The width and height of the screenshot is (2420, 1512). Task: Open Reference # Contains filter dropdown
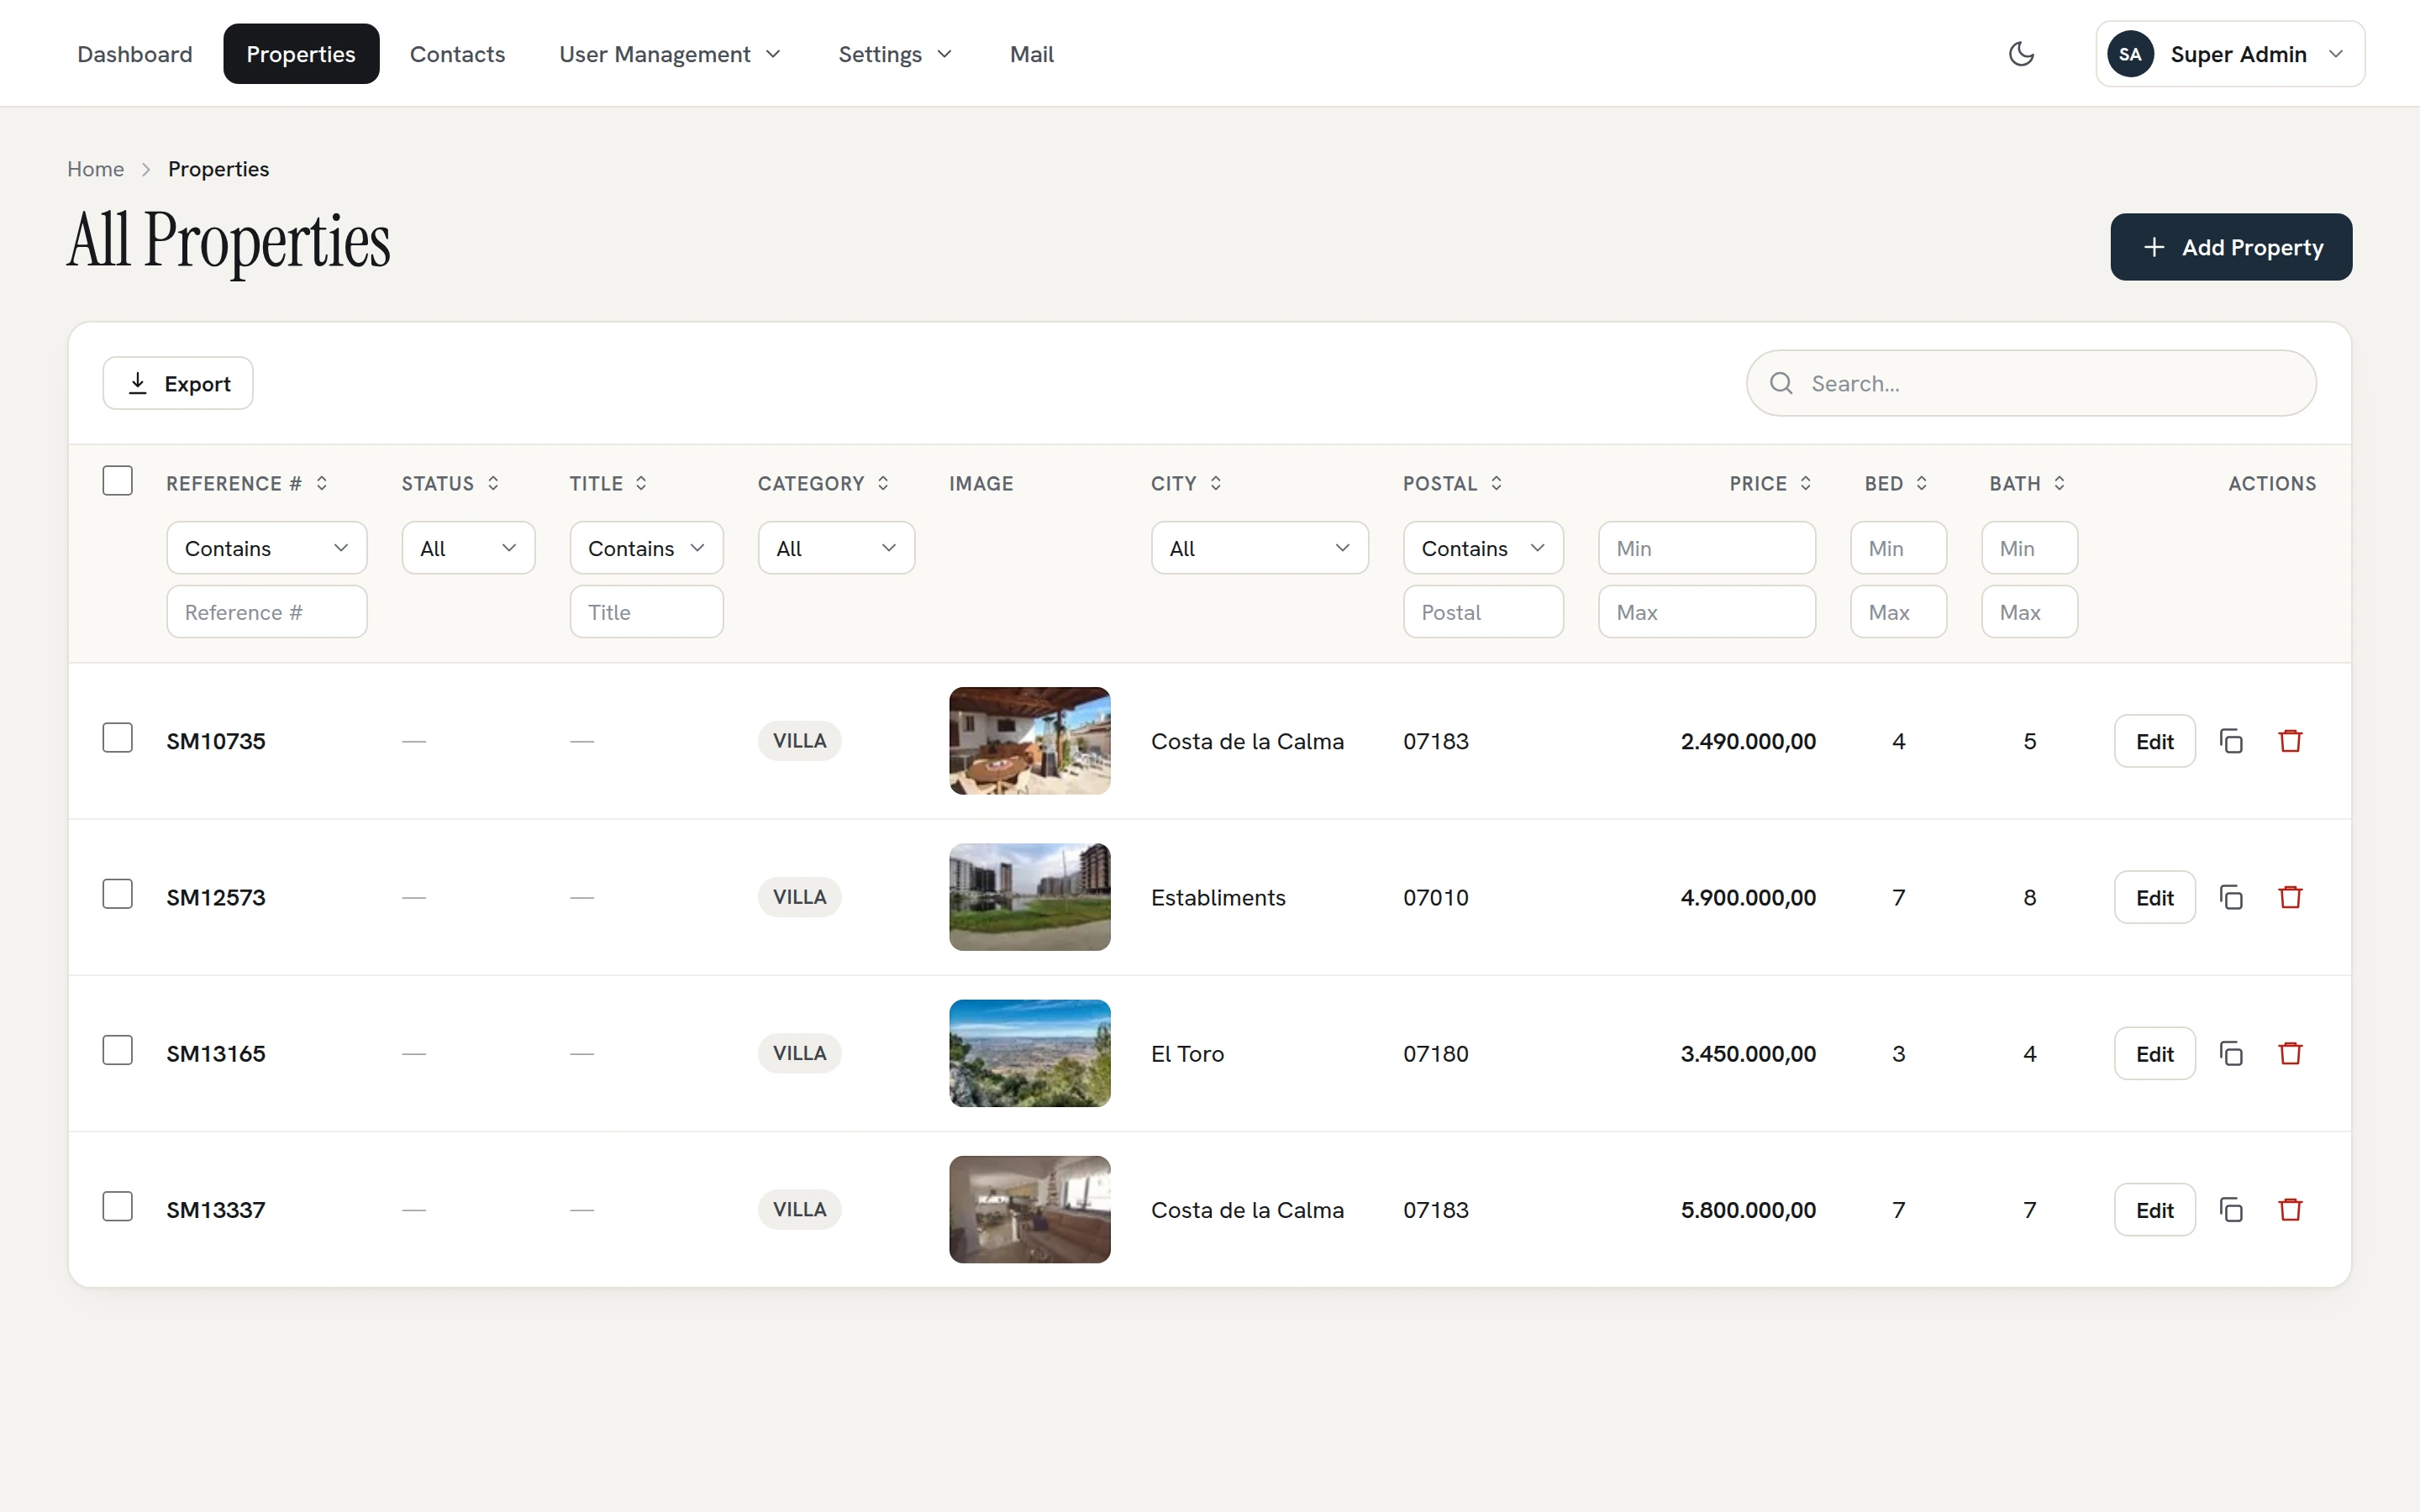point(267,548)
